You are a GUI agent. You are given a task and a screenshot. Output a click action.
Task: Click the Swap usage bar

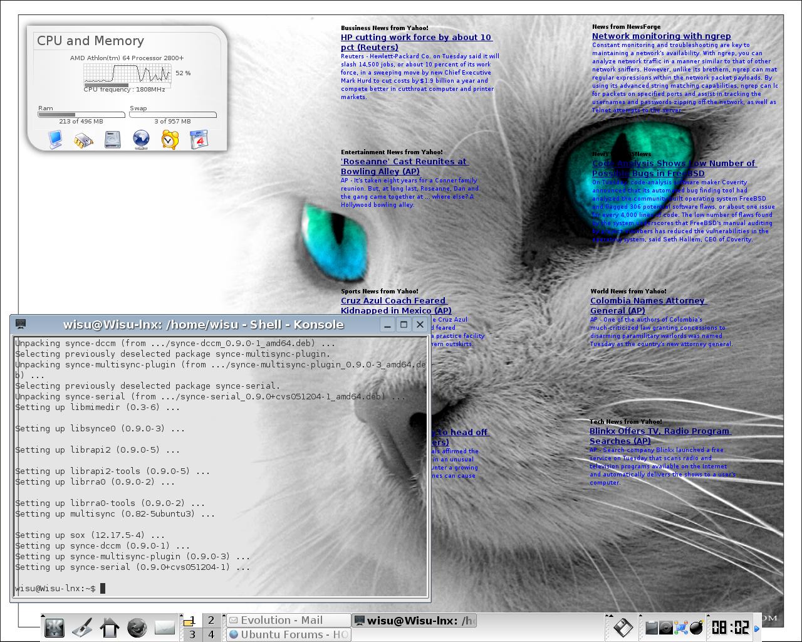click(x=173, y=115)
